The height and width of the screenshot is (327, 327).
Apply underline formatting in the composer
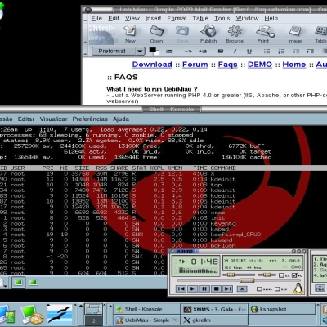tap(249, 51)
